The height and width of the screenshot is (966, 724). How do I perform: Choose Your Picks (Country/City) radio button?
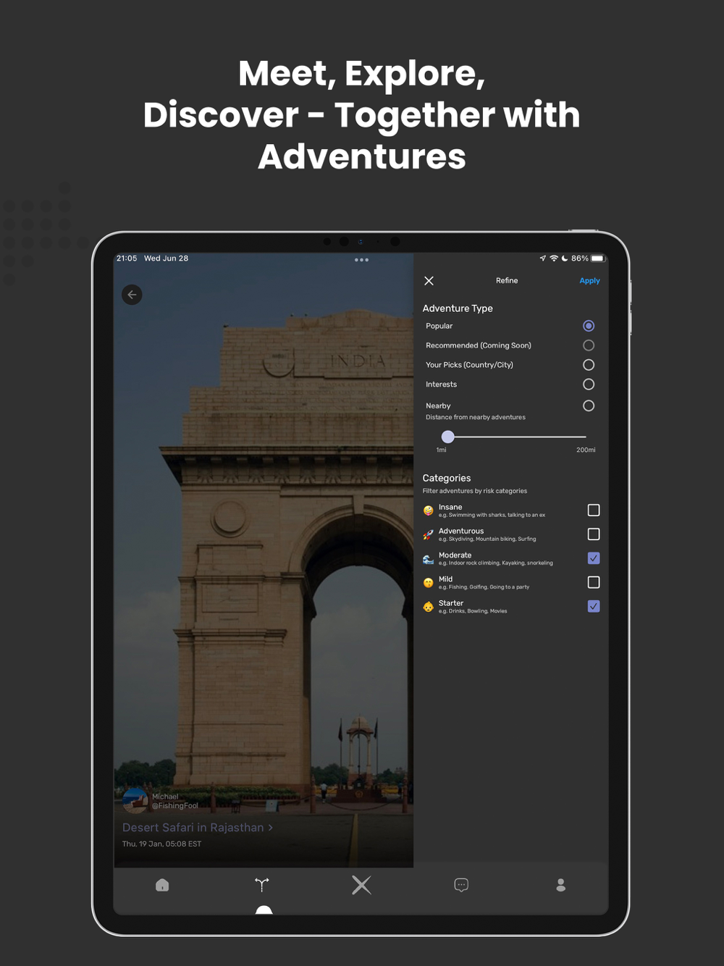[x=589, y=365]
